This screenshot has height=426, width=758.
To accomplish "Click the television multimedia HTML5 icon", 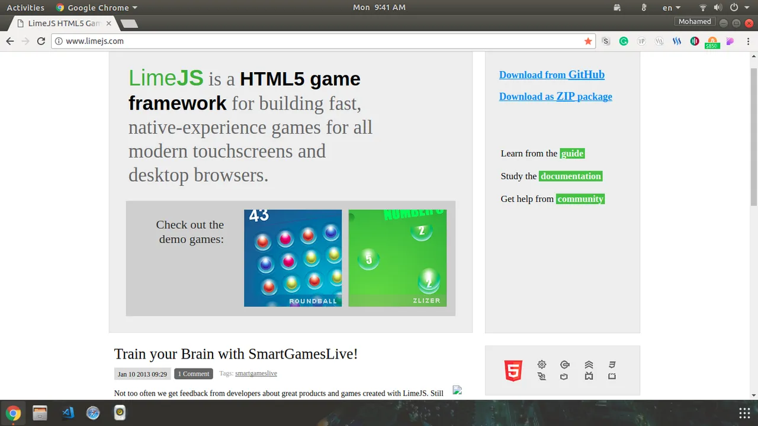I will (x=589, y=376).
